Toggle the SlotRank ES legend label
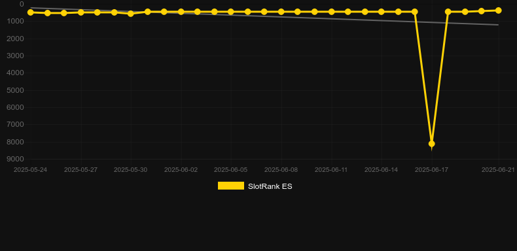517x251 pixels. [270, 186]
